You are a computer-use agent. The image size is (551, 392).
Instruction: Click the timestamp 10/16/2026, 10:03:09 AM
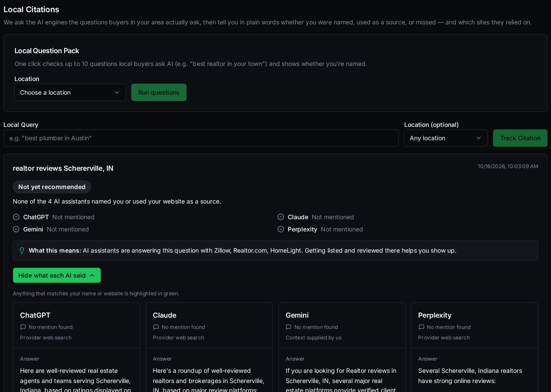coord(508,166)
